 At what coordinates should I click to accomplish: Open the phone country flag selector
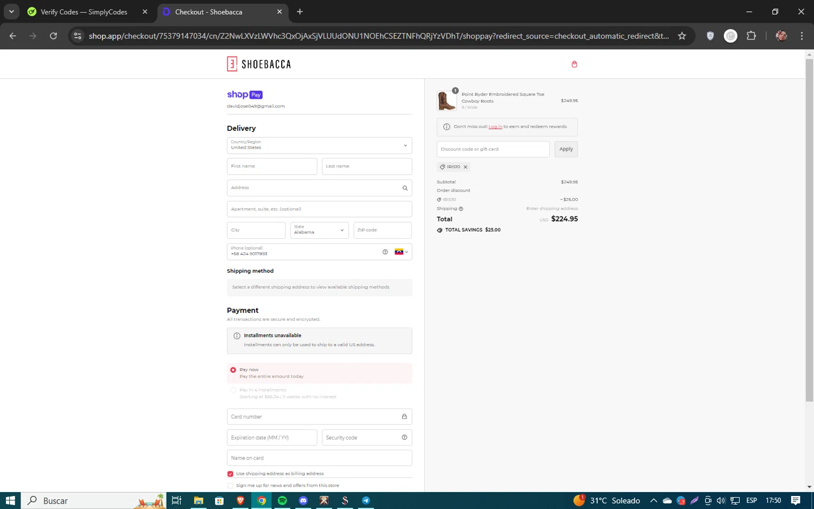401,252
